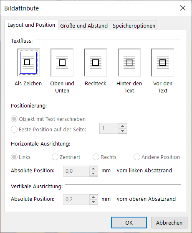Select the 'Als Zeichen' text flow icon
This screenshot has width=192, height=233.
[28, 63]
